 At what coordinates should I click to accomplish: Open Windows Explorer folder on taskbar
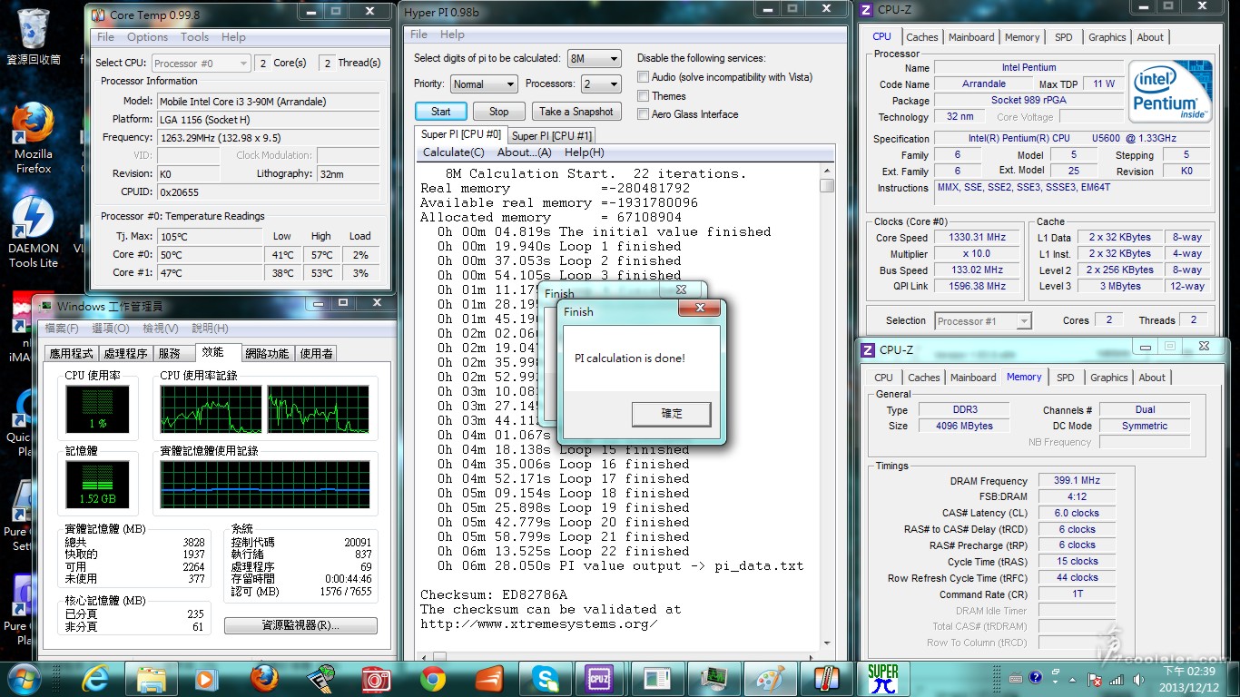(x=151, y=678)
